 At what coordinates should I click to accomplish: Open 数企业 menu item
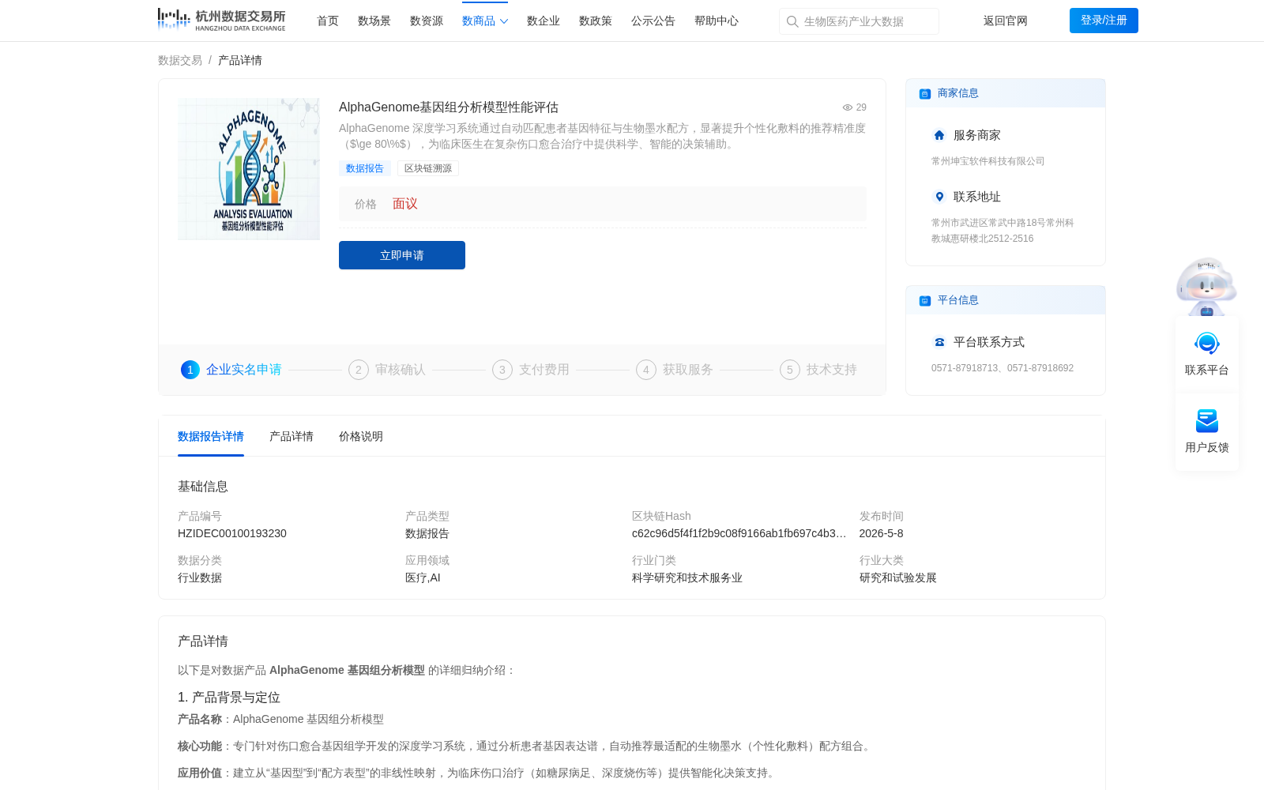pyautogui.click(x=544, y=21)
